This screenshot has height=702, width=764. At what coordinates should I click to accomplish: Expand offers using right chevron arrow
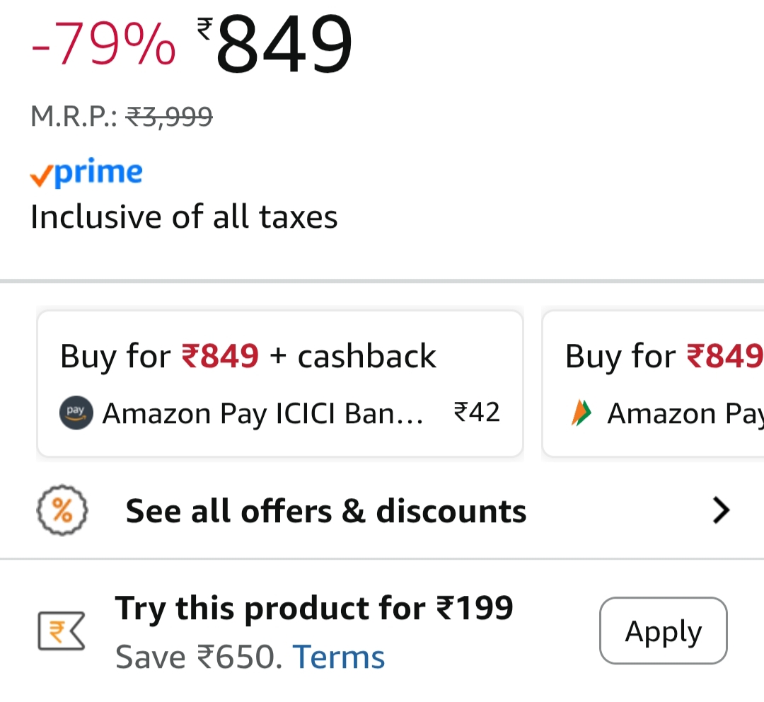click(x=720, y=510)
